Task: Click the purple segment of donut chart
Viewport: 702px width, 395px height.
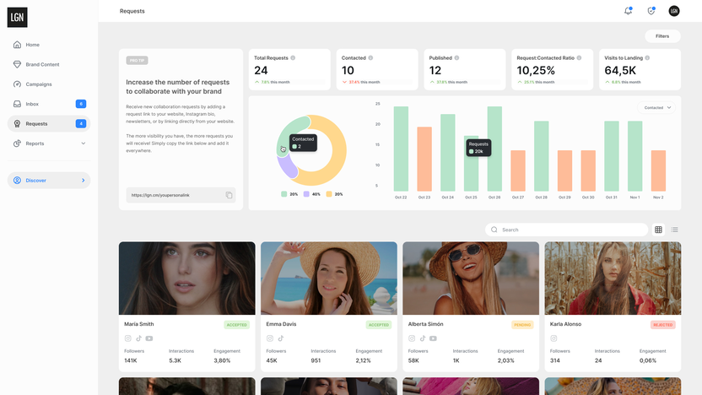Action: tap(286, 165)
